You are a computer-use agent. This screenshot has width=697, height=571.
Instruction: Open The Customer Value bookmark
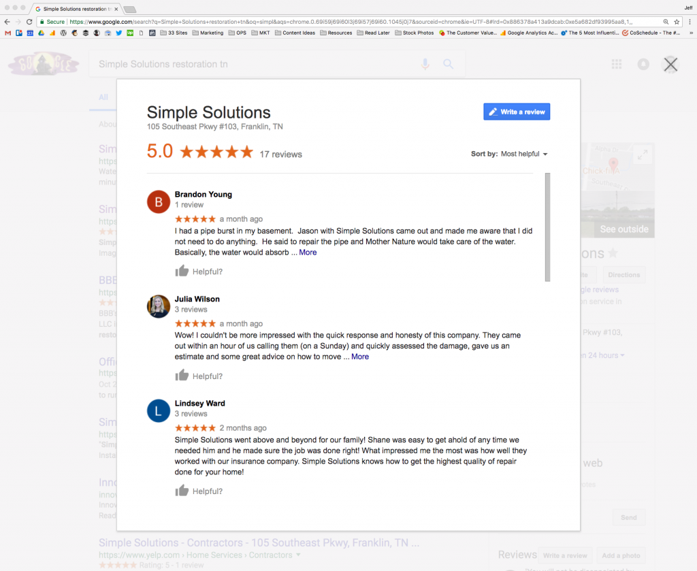click(468, 33)
